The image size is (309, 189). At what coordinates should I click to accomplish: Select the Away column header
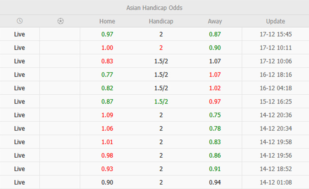[x=215, y=21]
